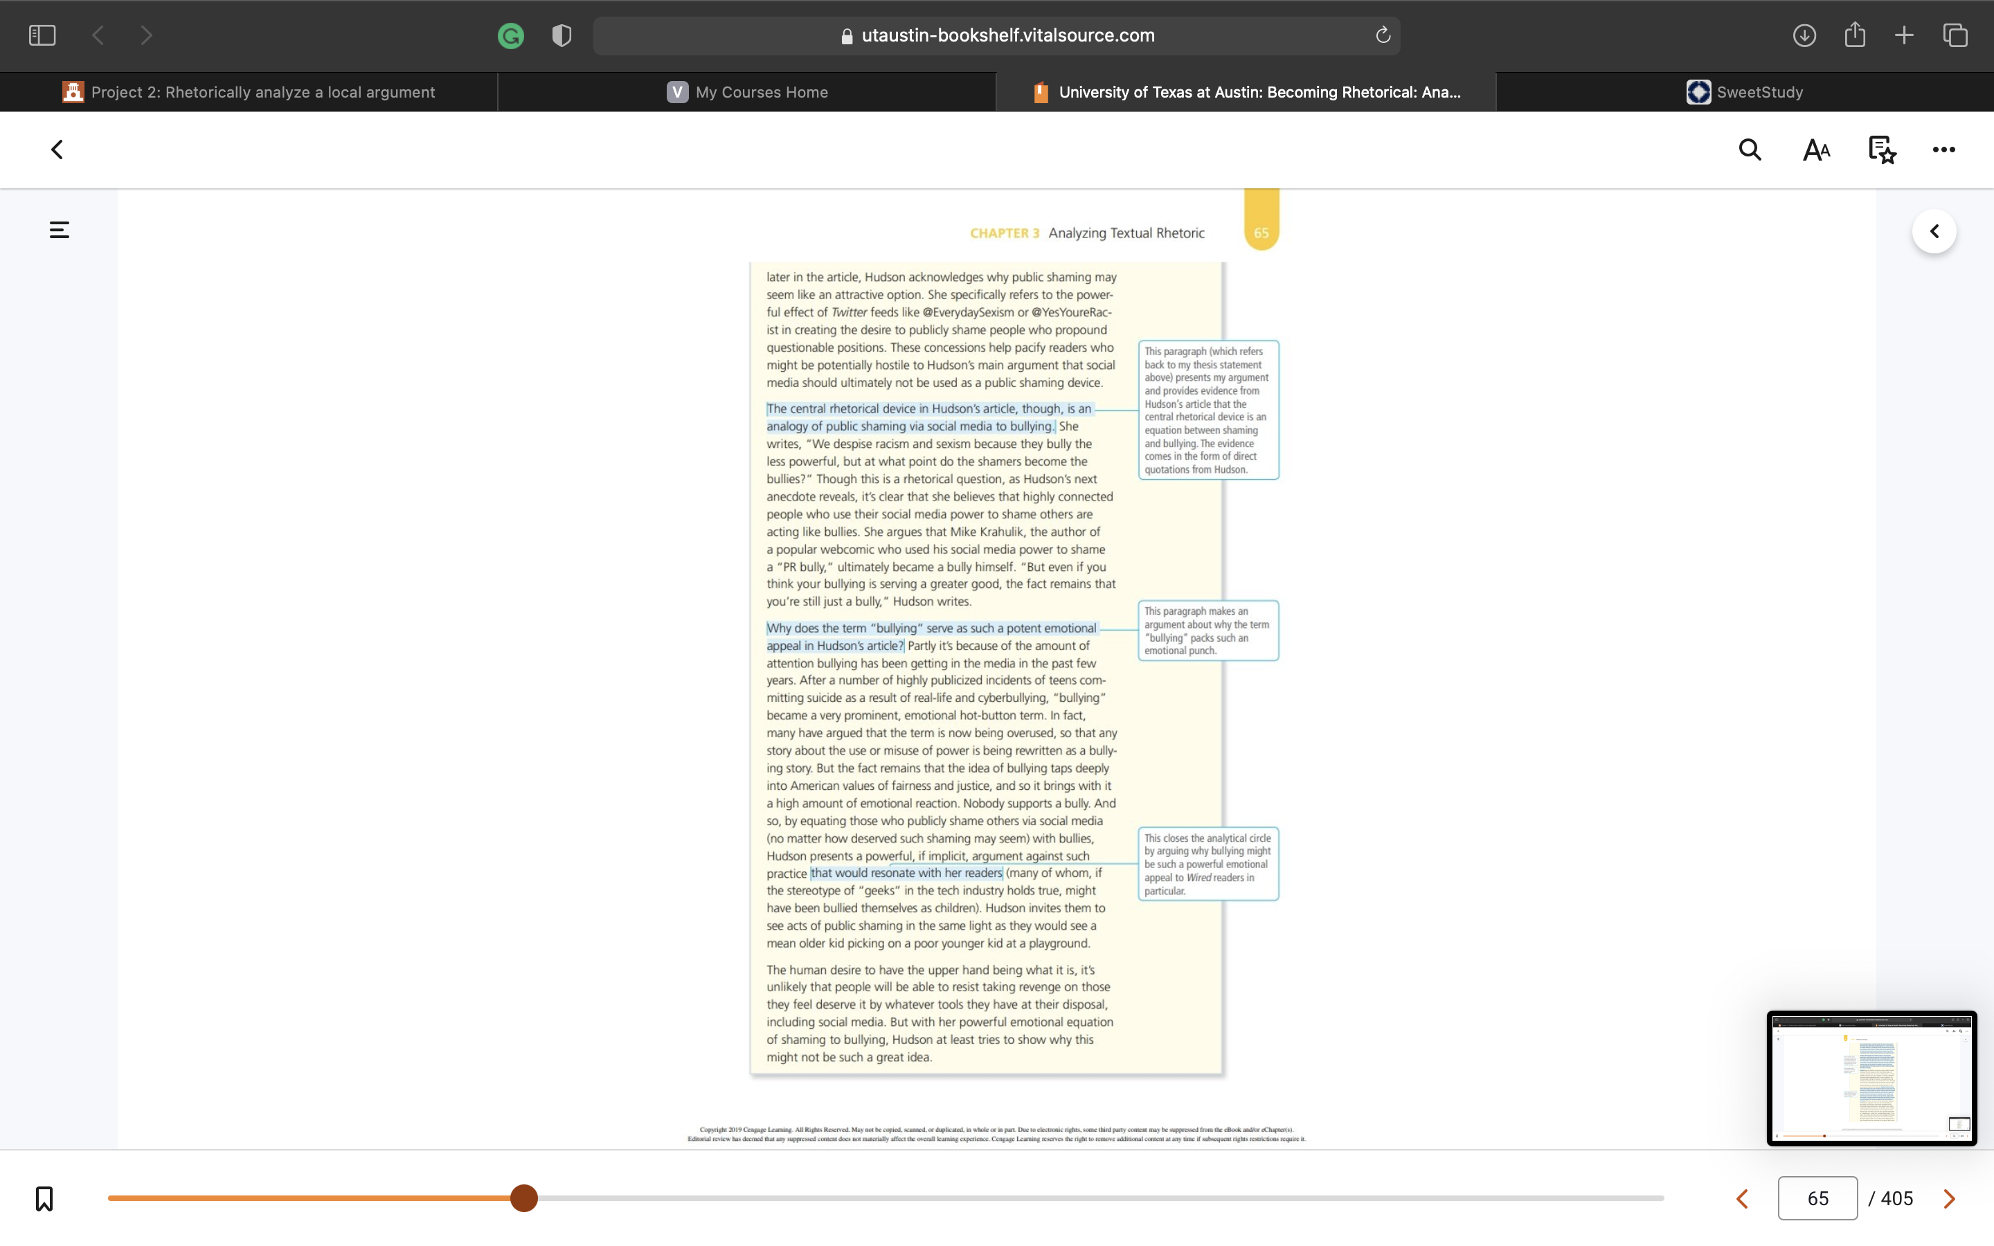Viewport: 1994px width, 1246px height.
Task: Click highlighted phrase 'that would resonate with her readers'
Action: [906, 874]
